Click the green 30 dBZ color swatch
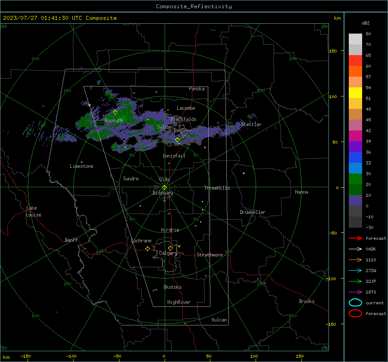This screenshot has width=388, height=362. tap(355, 179)
